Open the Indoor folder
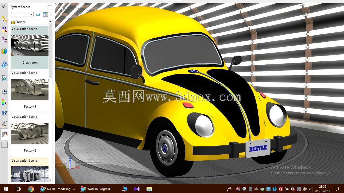The width and height of the screenshot is (344, 193). (x=18, y=22)
